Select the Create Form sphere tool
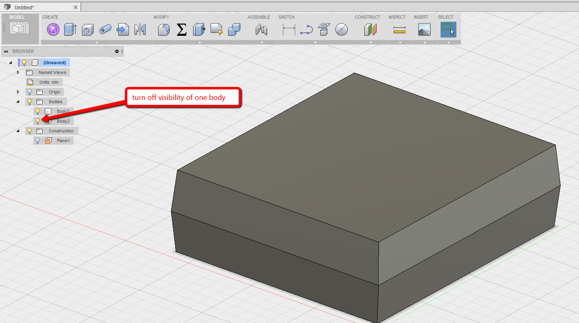This screenshot has height=323, width=579. pyautogui.click(x=53, y=30)
